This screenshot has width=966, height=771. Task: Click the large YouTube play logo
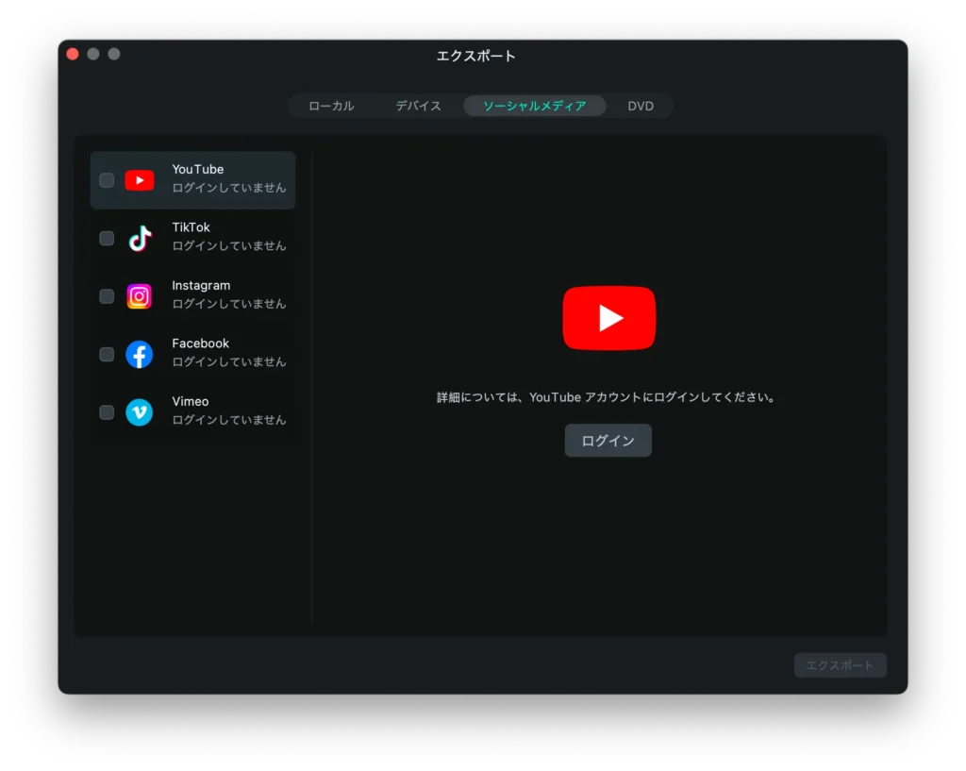pyautogui.click(x=608, y=318)
